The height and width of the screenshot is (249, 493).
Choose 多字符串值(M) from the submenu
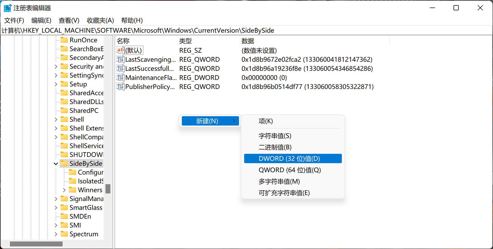tap(293, 181)
